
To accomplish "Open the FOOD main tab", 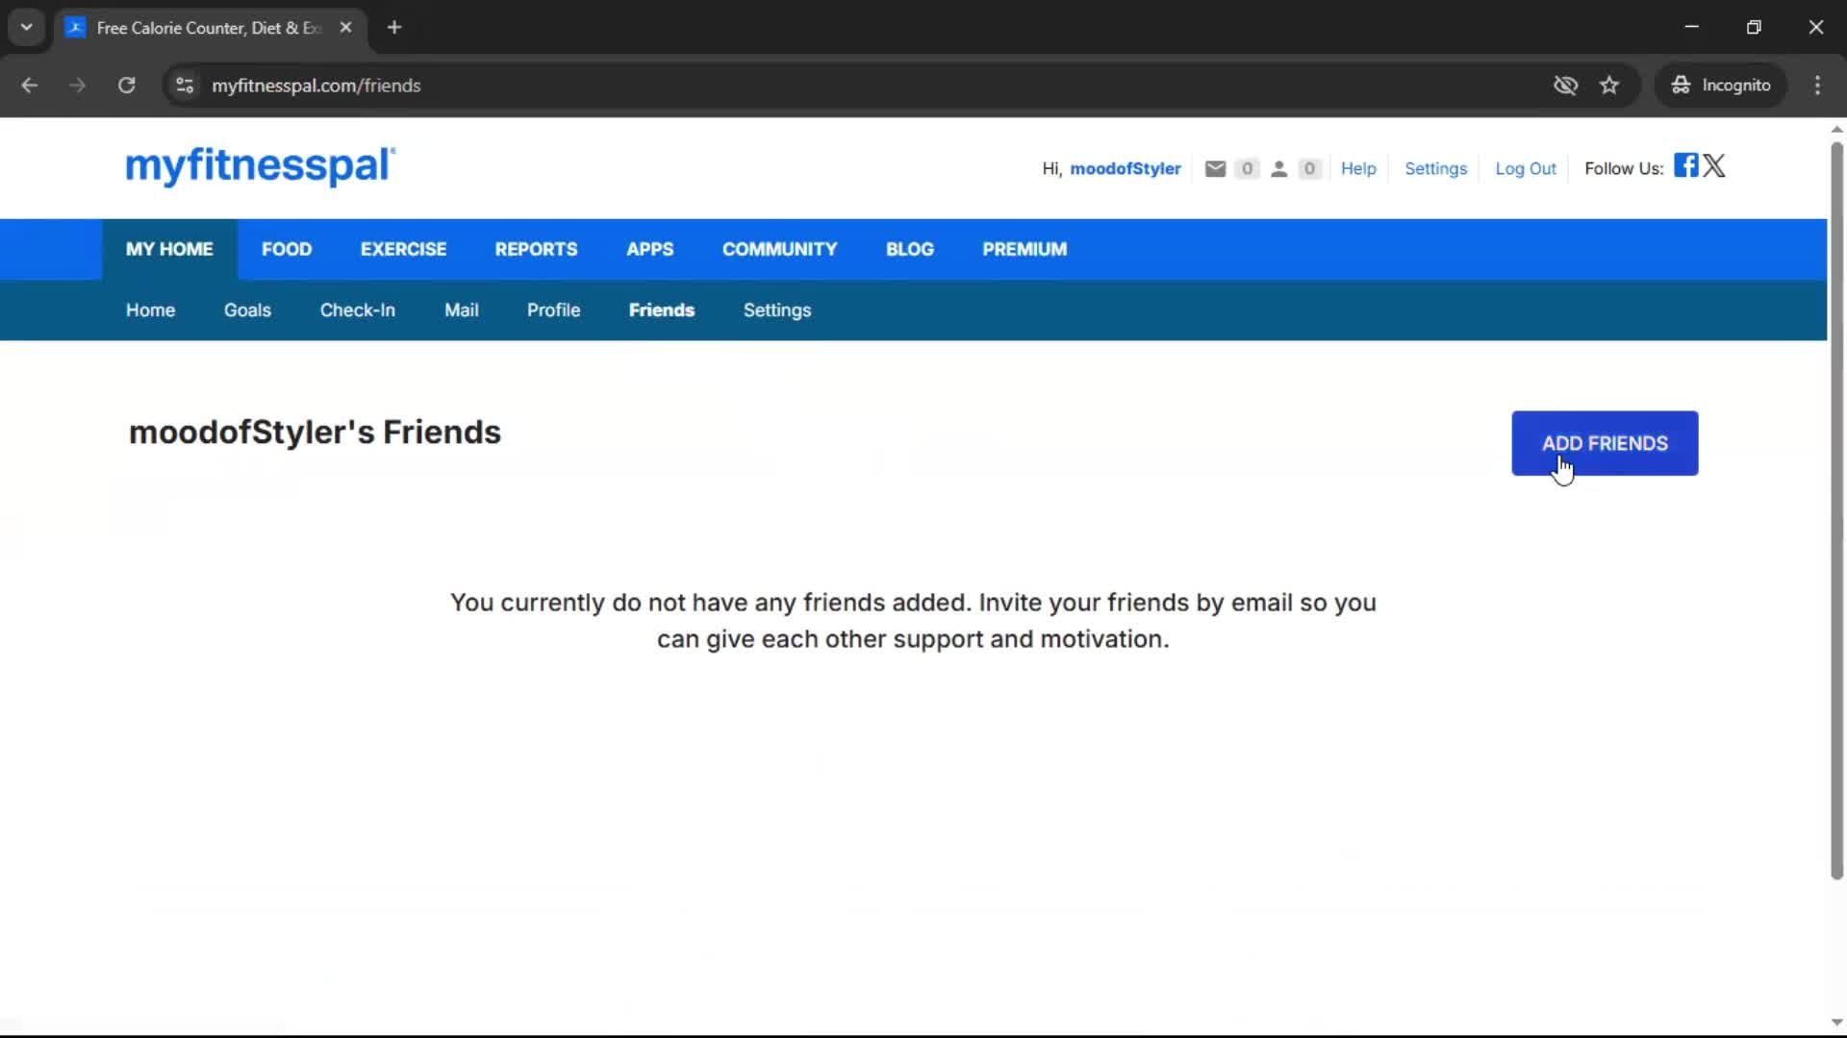I will [x=287, y=250].
